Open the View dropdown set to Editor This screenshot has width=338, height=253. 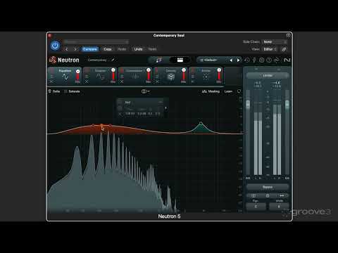[x=270, y=49]
